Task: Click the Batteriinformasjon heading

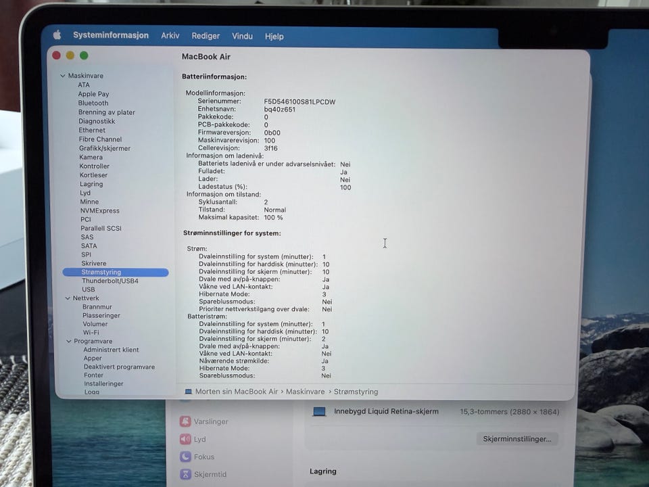Action: tap(214, 76)
